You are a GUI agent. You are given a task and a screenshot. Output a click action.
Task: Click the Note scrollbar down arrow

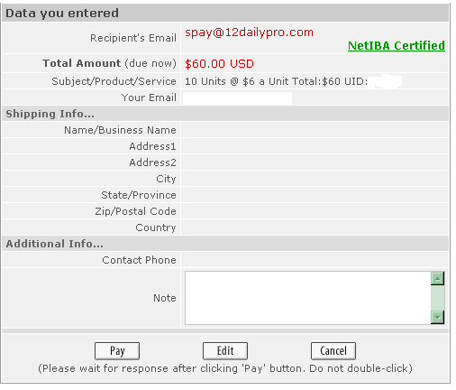point(437,317)
